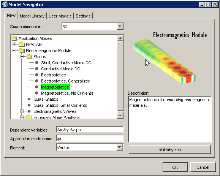220x176 pixels.
Task: Click the tree scrollbar up arrow
Action: pos(120,38)
